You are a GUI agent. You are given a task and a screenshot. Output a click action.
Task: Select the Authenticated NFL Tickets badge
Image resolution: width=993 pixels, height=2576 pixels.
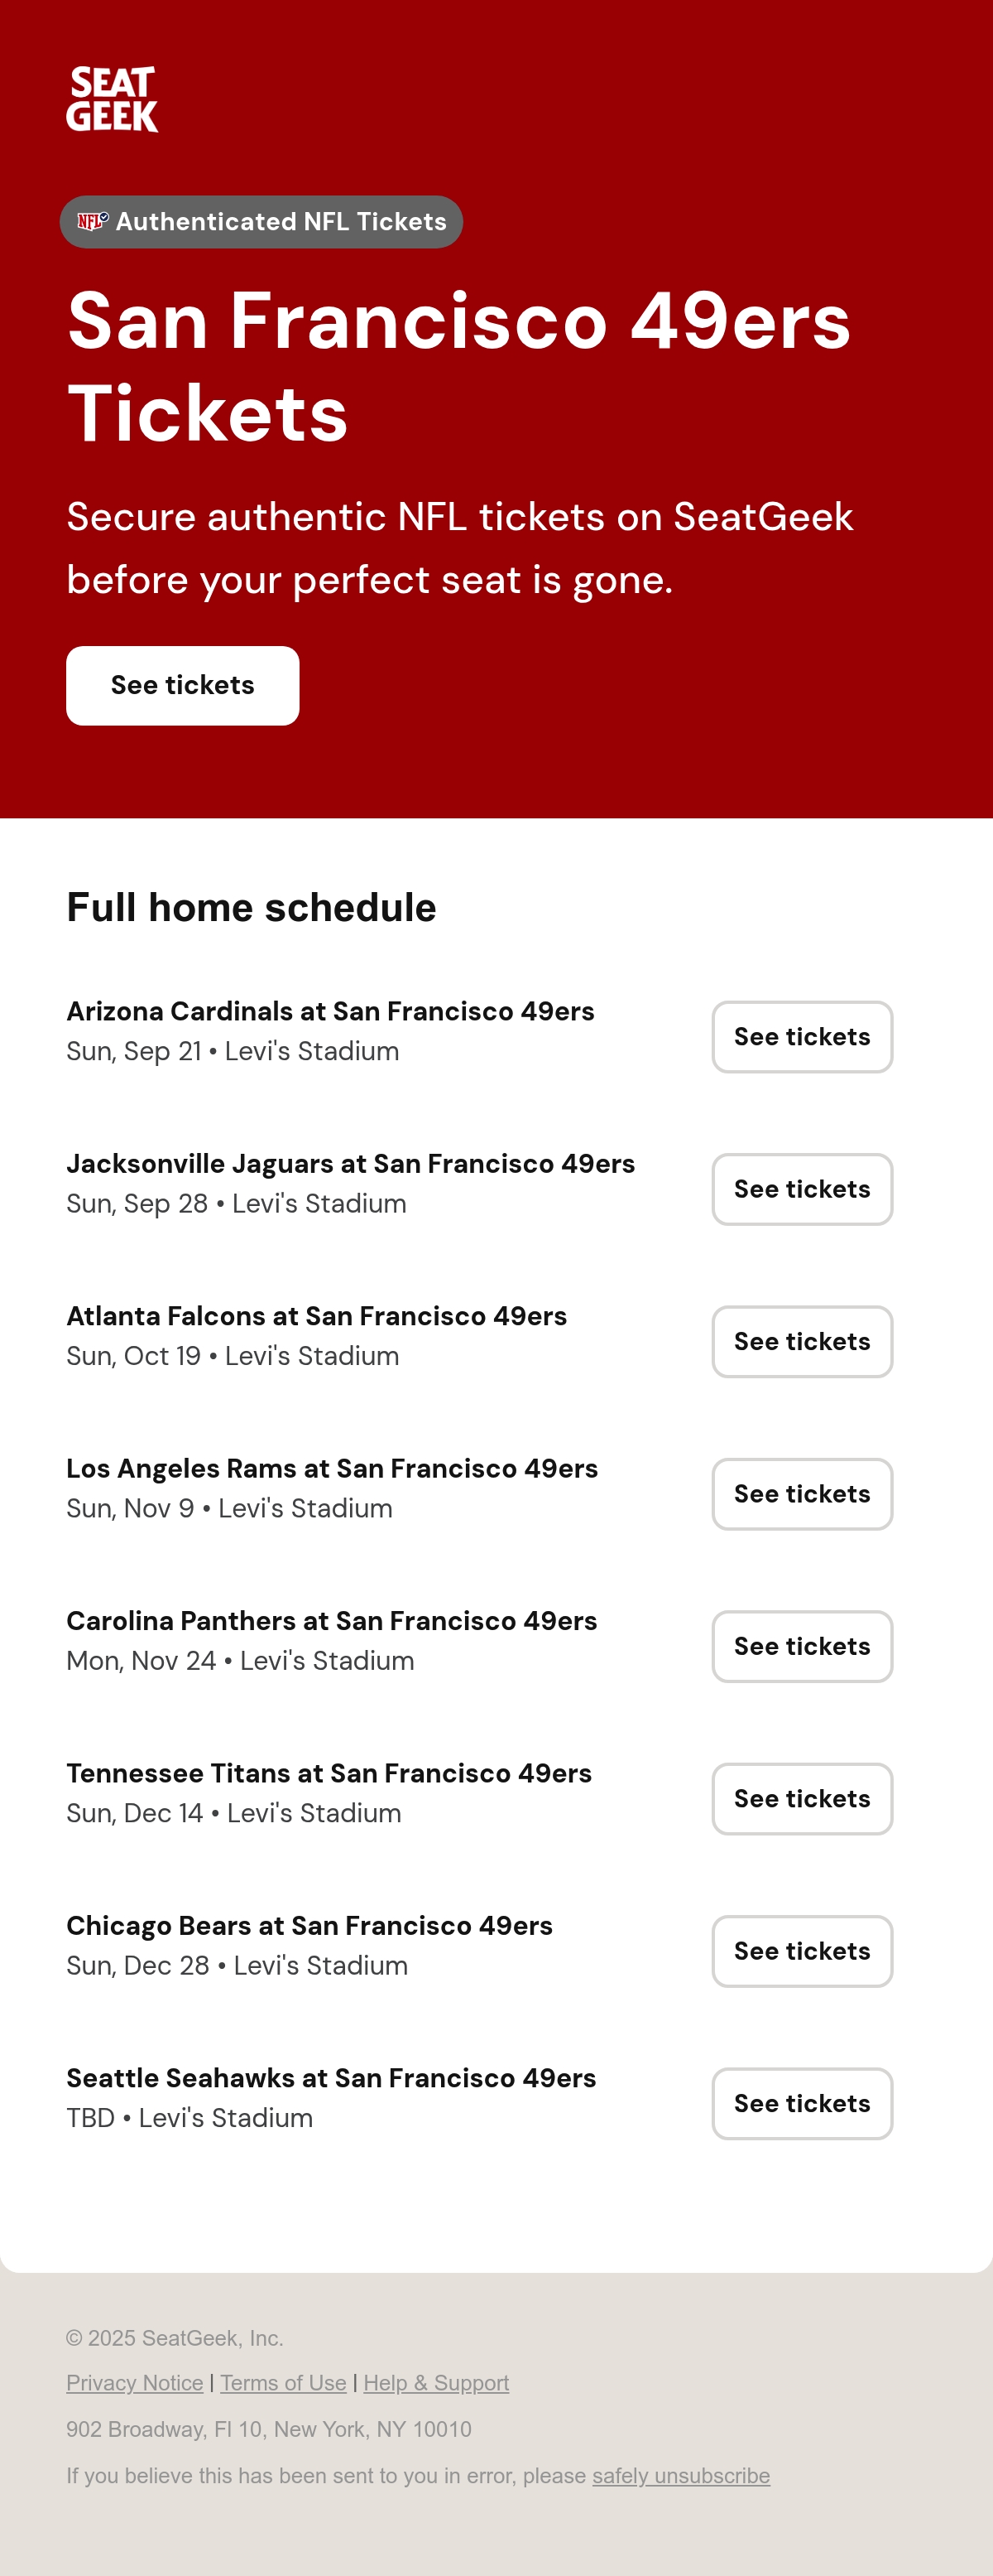(x=261, y=222)
